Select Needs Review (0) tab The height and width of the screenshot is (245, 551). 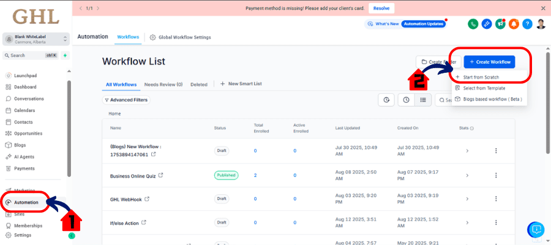click(x=163, y=85)
